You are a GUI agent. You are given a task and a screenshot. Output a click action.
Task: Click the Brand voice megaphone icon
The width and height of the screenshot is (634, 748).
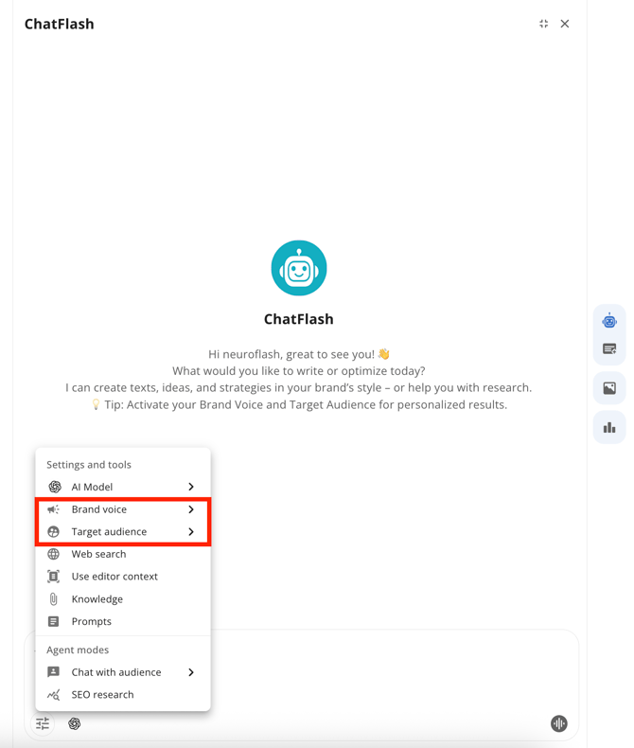[x=54, y=509]
